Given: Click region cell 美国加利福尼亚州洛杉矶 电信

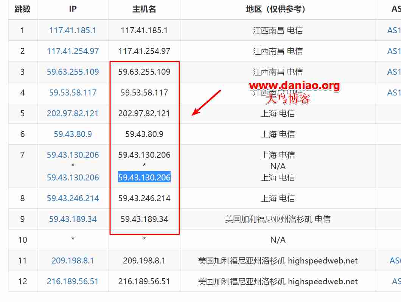Looking at the screenshot, I should pos(278,219).
